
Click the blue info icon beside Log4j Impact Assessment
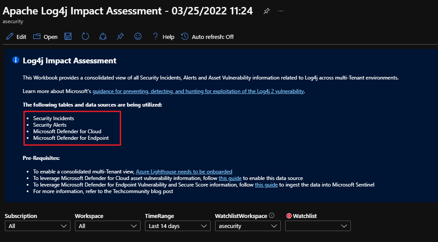(16, 60)
